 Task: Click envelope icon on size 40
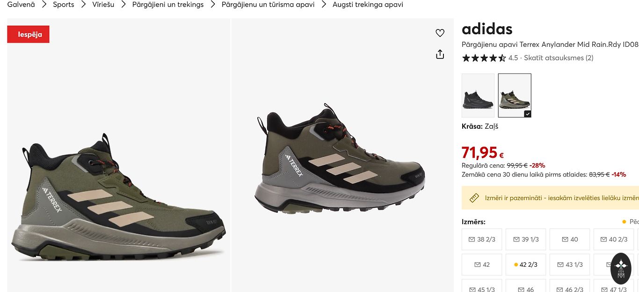tap(564, 239)
